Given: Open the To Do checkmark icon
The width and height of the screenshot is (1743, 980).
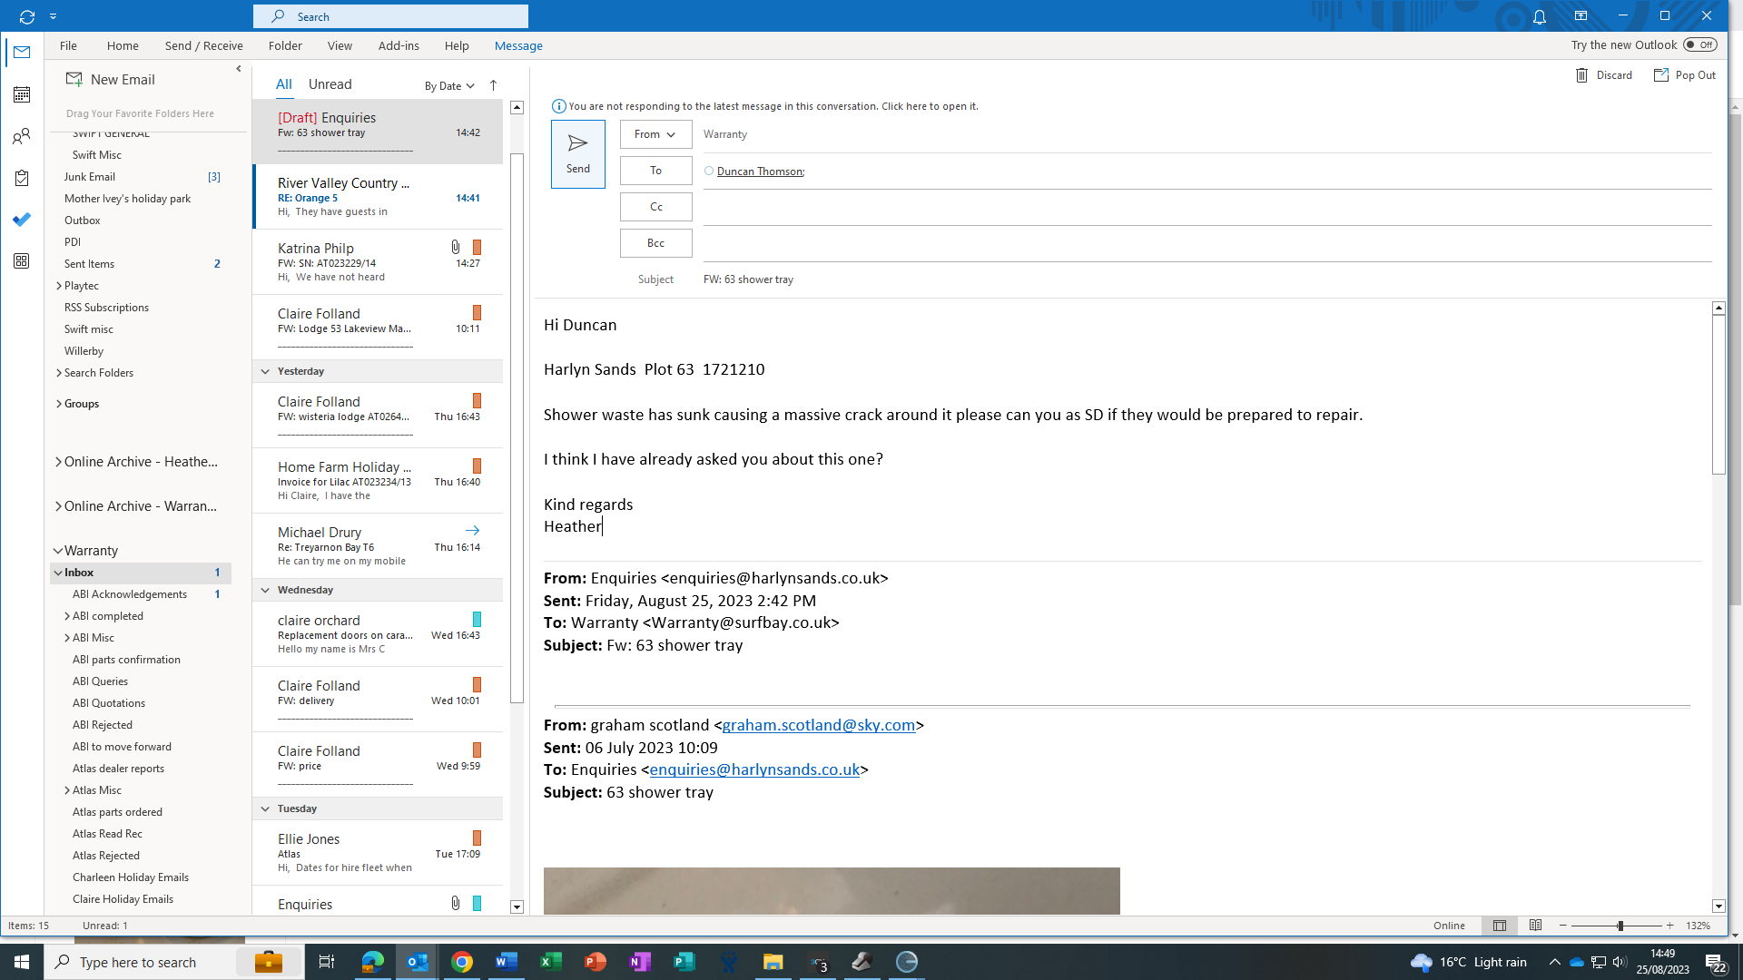Looking at the screenshot, I should click(x=22, y=220).
